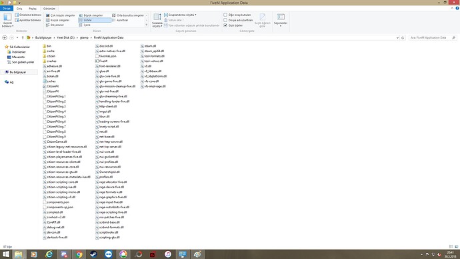
Task: Select Küçük simgeler layout
Action: click(58, 20)
